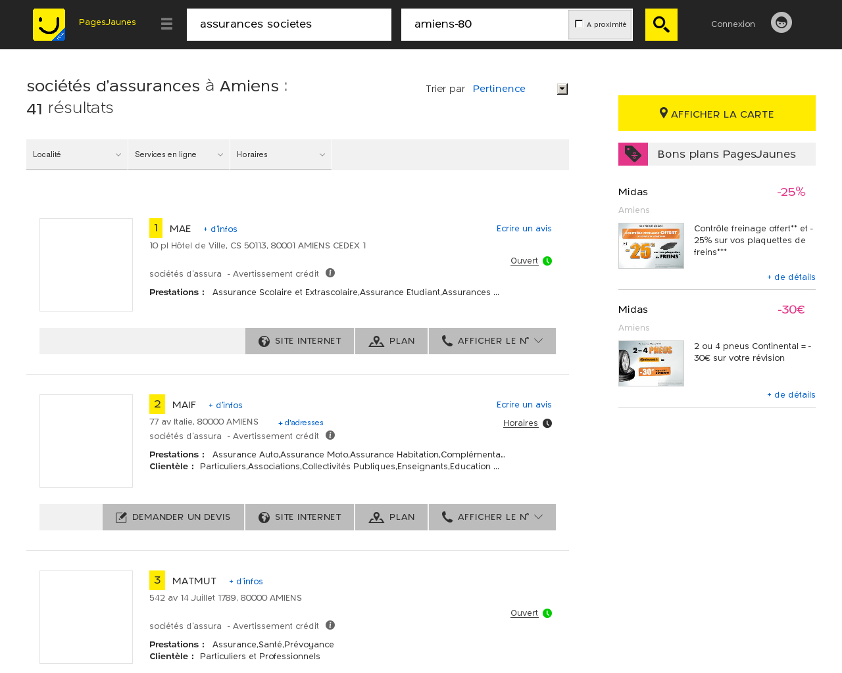Click Connexion link
Screen dimensions: 842x673
[x=733, y=24]
